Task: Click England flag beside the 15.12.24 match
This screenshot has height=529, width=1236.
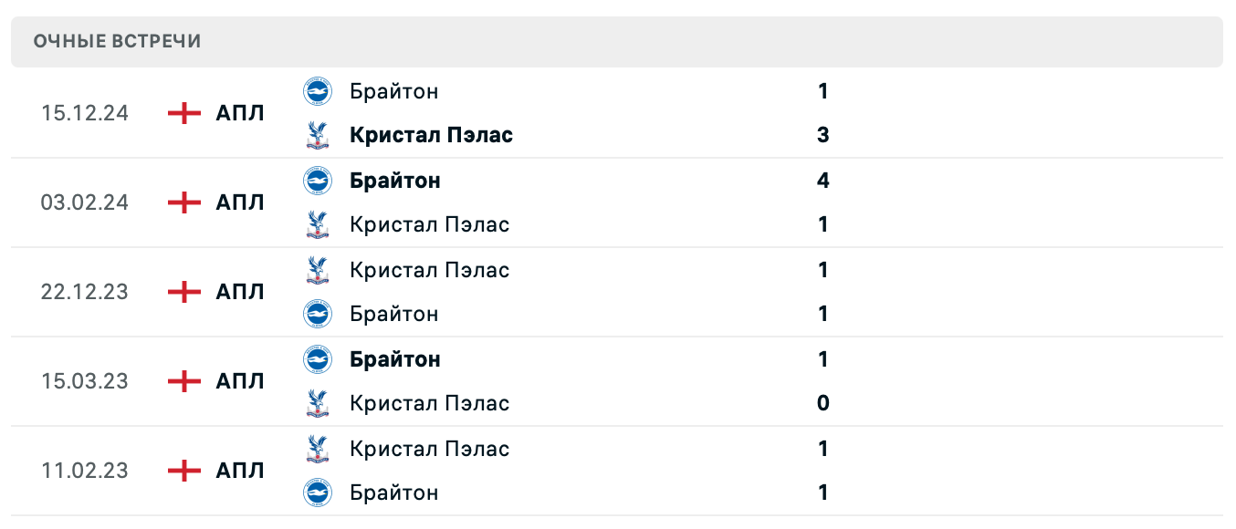Action: [184, 113]
